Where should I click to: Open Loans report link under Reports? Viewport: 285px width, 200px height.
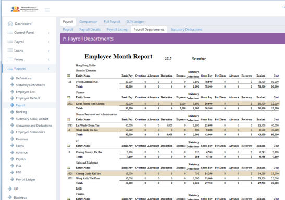click(20, 146)
